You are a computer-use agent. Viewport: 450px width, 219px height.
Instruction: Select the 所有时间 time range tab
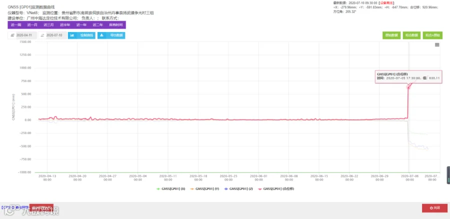(x=115, y=25)
